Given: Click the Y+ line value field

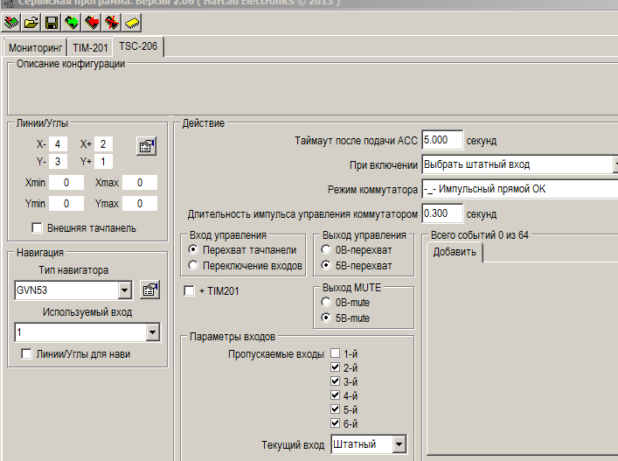Looking at the screenshot, I should [x=103, y=161].
